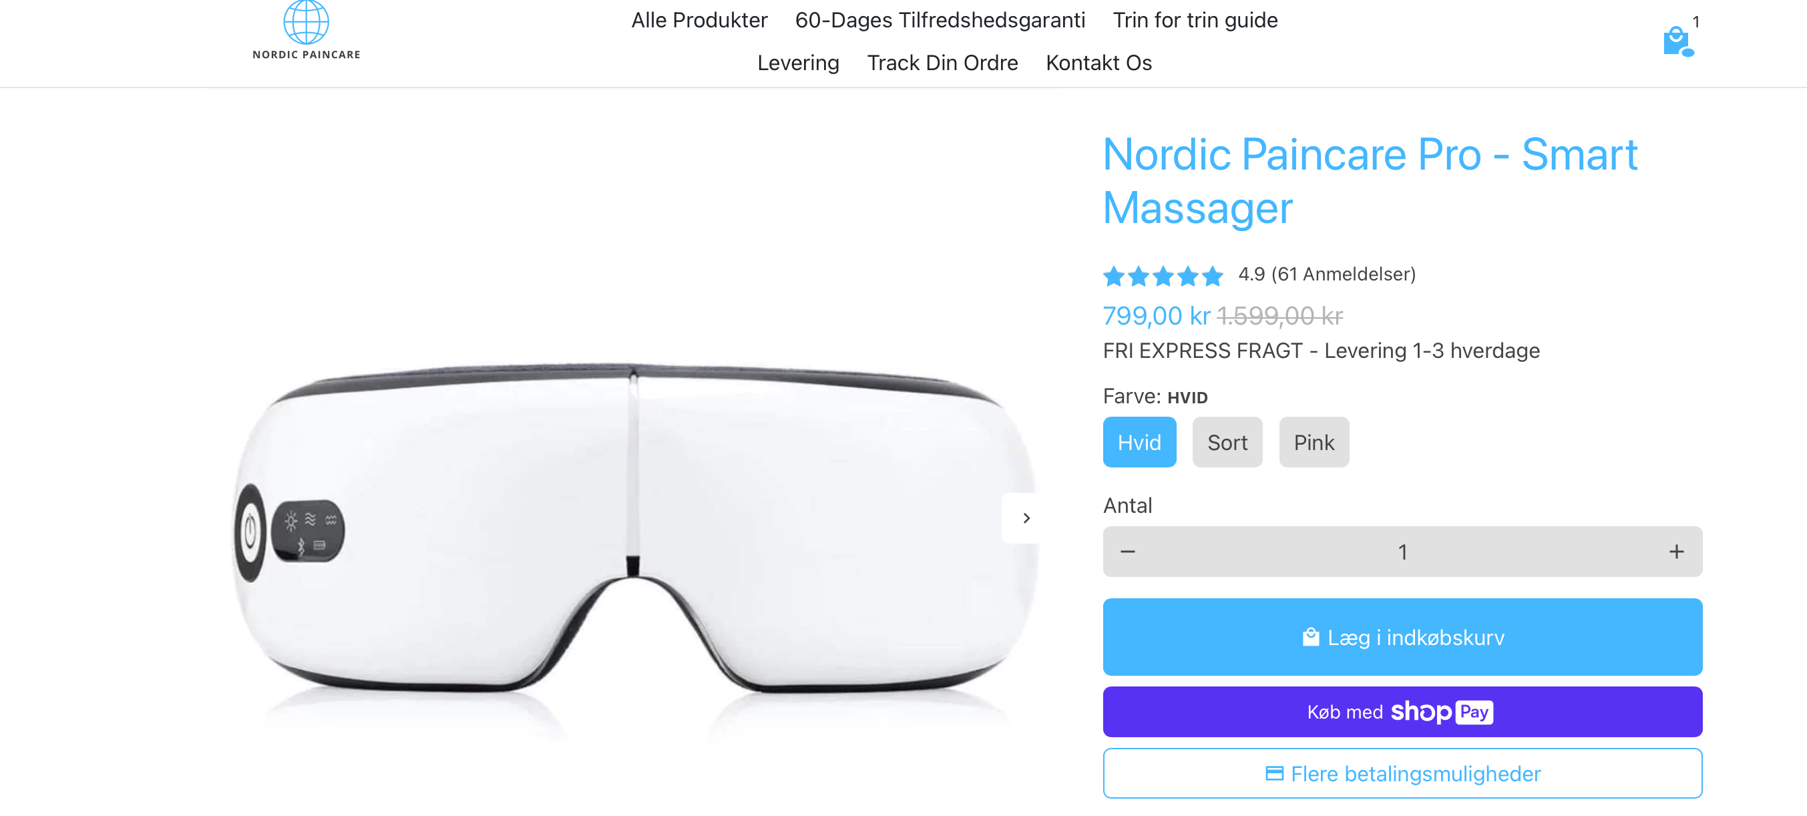This screenshot has width=1807, height=816.
Task: Buy now with Shop Pay button
Action: pos(1402,712)
